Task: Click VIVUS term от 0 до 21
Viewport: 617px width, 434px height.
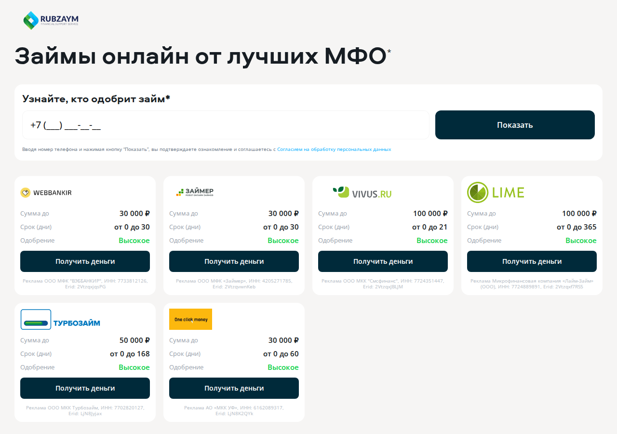Action: point(430,227)
